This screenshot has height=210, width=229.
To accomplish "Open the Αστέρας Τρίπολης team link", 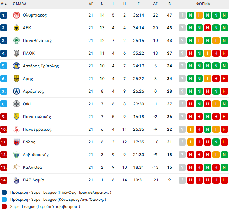I will click(41, 66).
